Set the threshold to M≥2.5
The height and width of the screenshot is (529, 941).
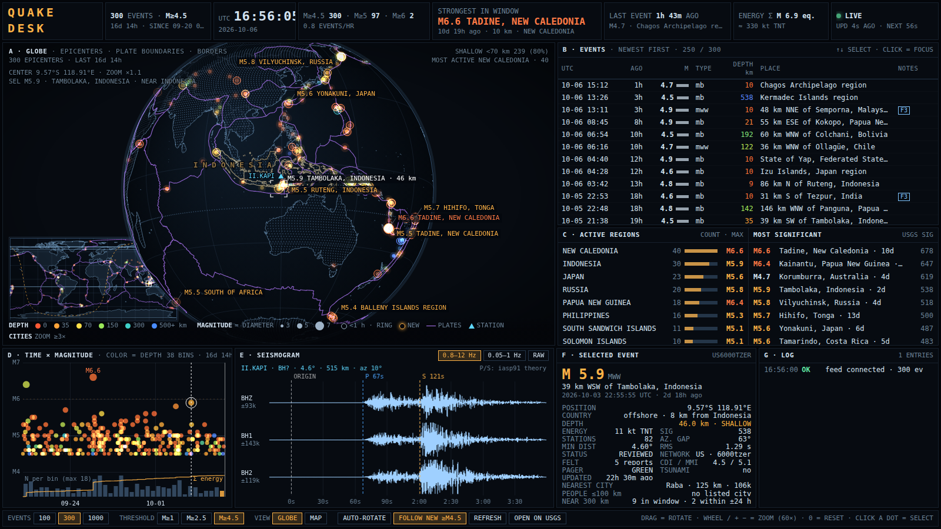196,518
